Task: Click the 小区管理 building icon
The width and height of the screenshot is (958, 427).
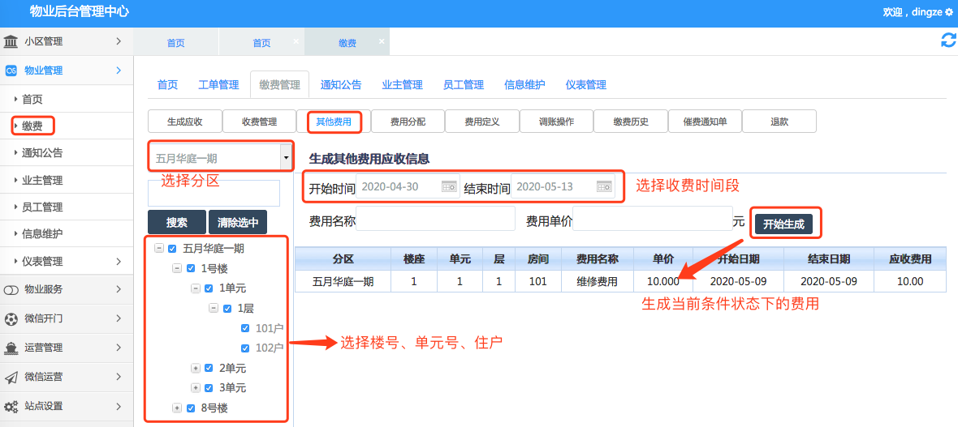Action: tap(11, 41)
